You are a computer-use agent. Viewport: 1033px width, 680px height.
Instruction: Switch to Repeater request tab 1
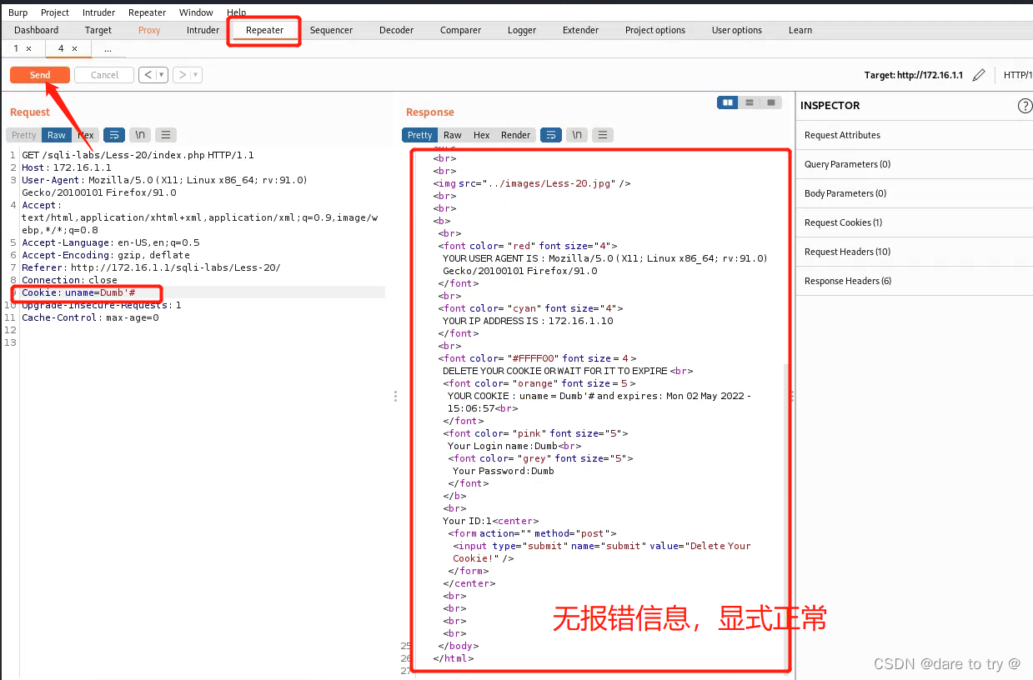[16, 48]
